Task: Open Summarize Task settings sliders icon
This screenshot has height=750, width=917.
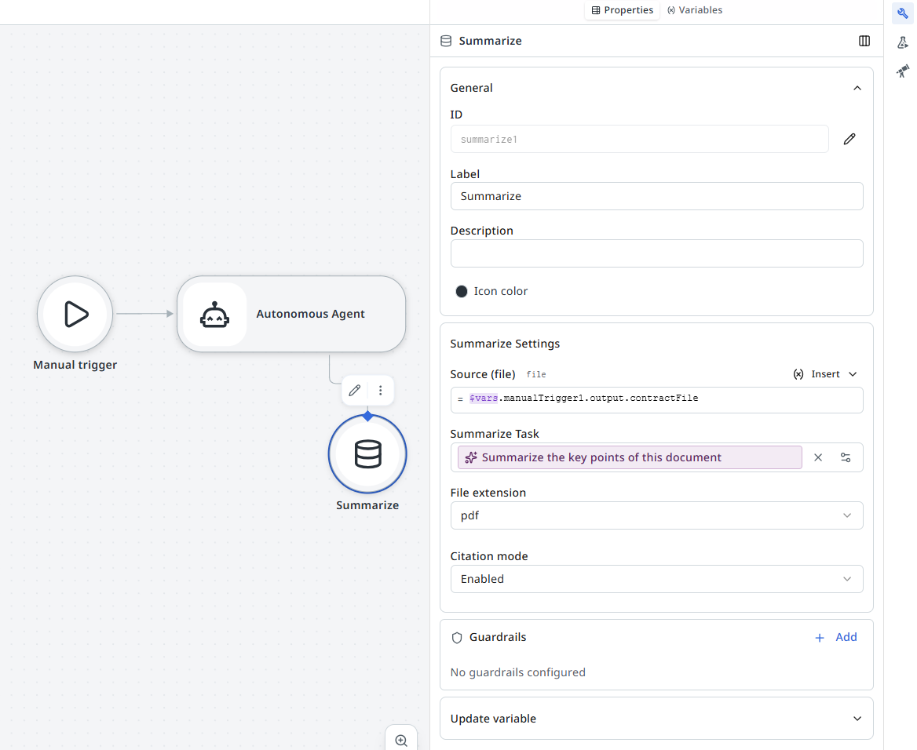Action: pyautogui.click(x=845, y=457)
